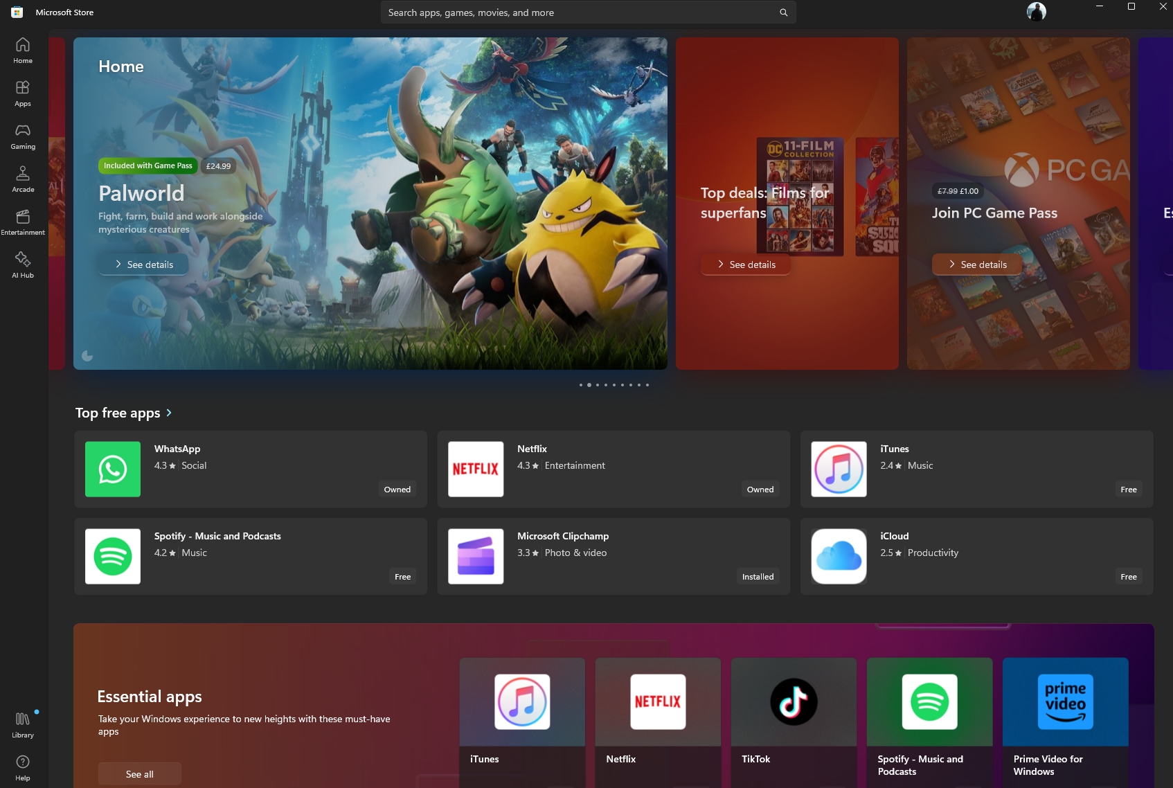The image size is (1173, 788).
Task: Open TikTok tile in Essential apps
Action: (794, 722)
